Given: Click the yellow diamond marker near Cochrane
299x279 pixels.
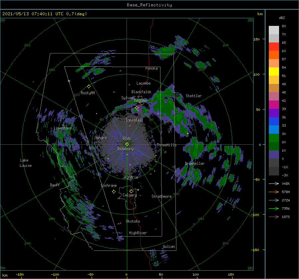Looking at the screenshot, I should (x=114, y=192).
